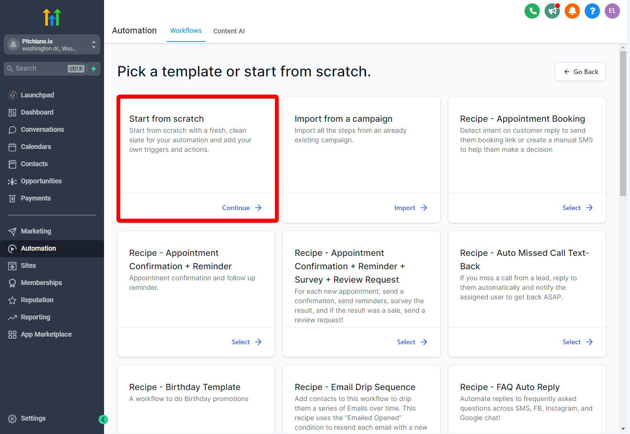The image size is (630, 434).
Task: Open the megaphone announcements icon
Action: pyautogui.click(x=552, y=11)
